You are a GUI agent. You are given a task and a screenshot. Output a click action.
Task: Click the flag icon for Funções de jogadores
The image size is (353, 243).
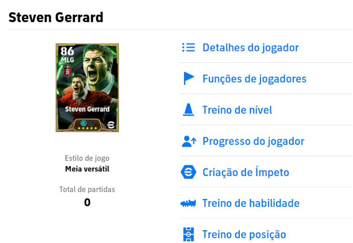click(x=189, y=78)
